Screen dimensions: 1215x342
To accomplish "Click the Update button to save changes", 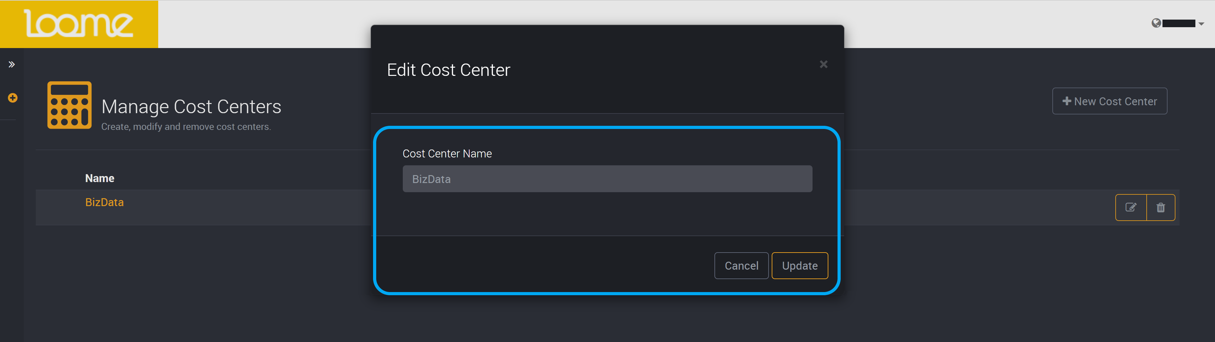I will 799,266.
